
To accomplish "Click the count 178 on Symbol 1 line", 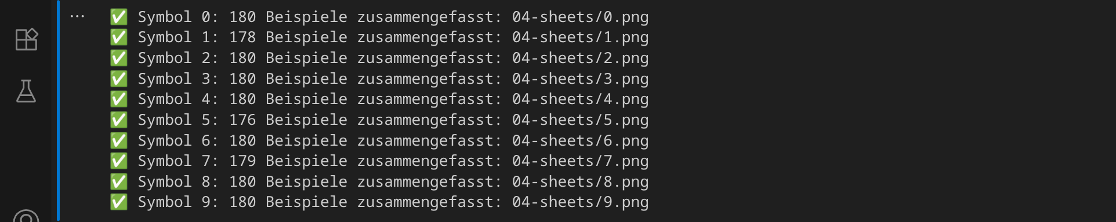I will pyautogui.click(x=242, y=38).
